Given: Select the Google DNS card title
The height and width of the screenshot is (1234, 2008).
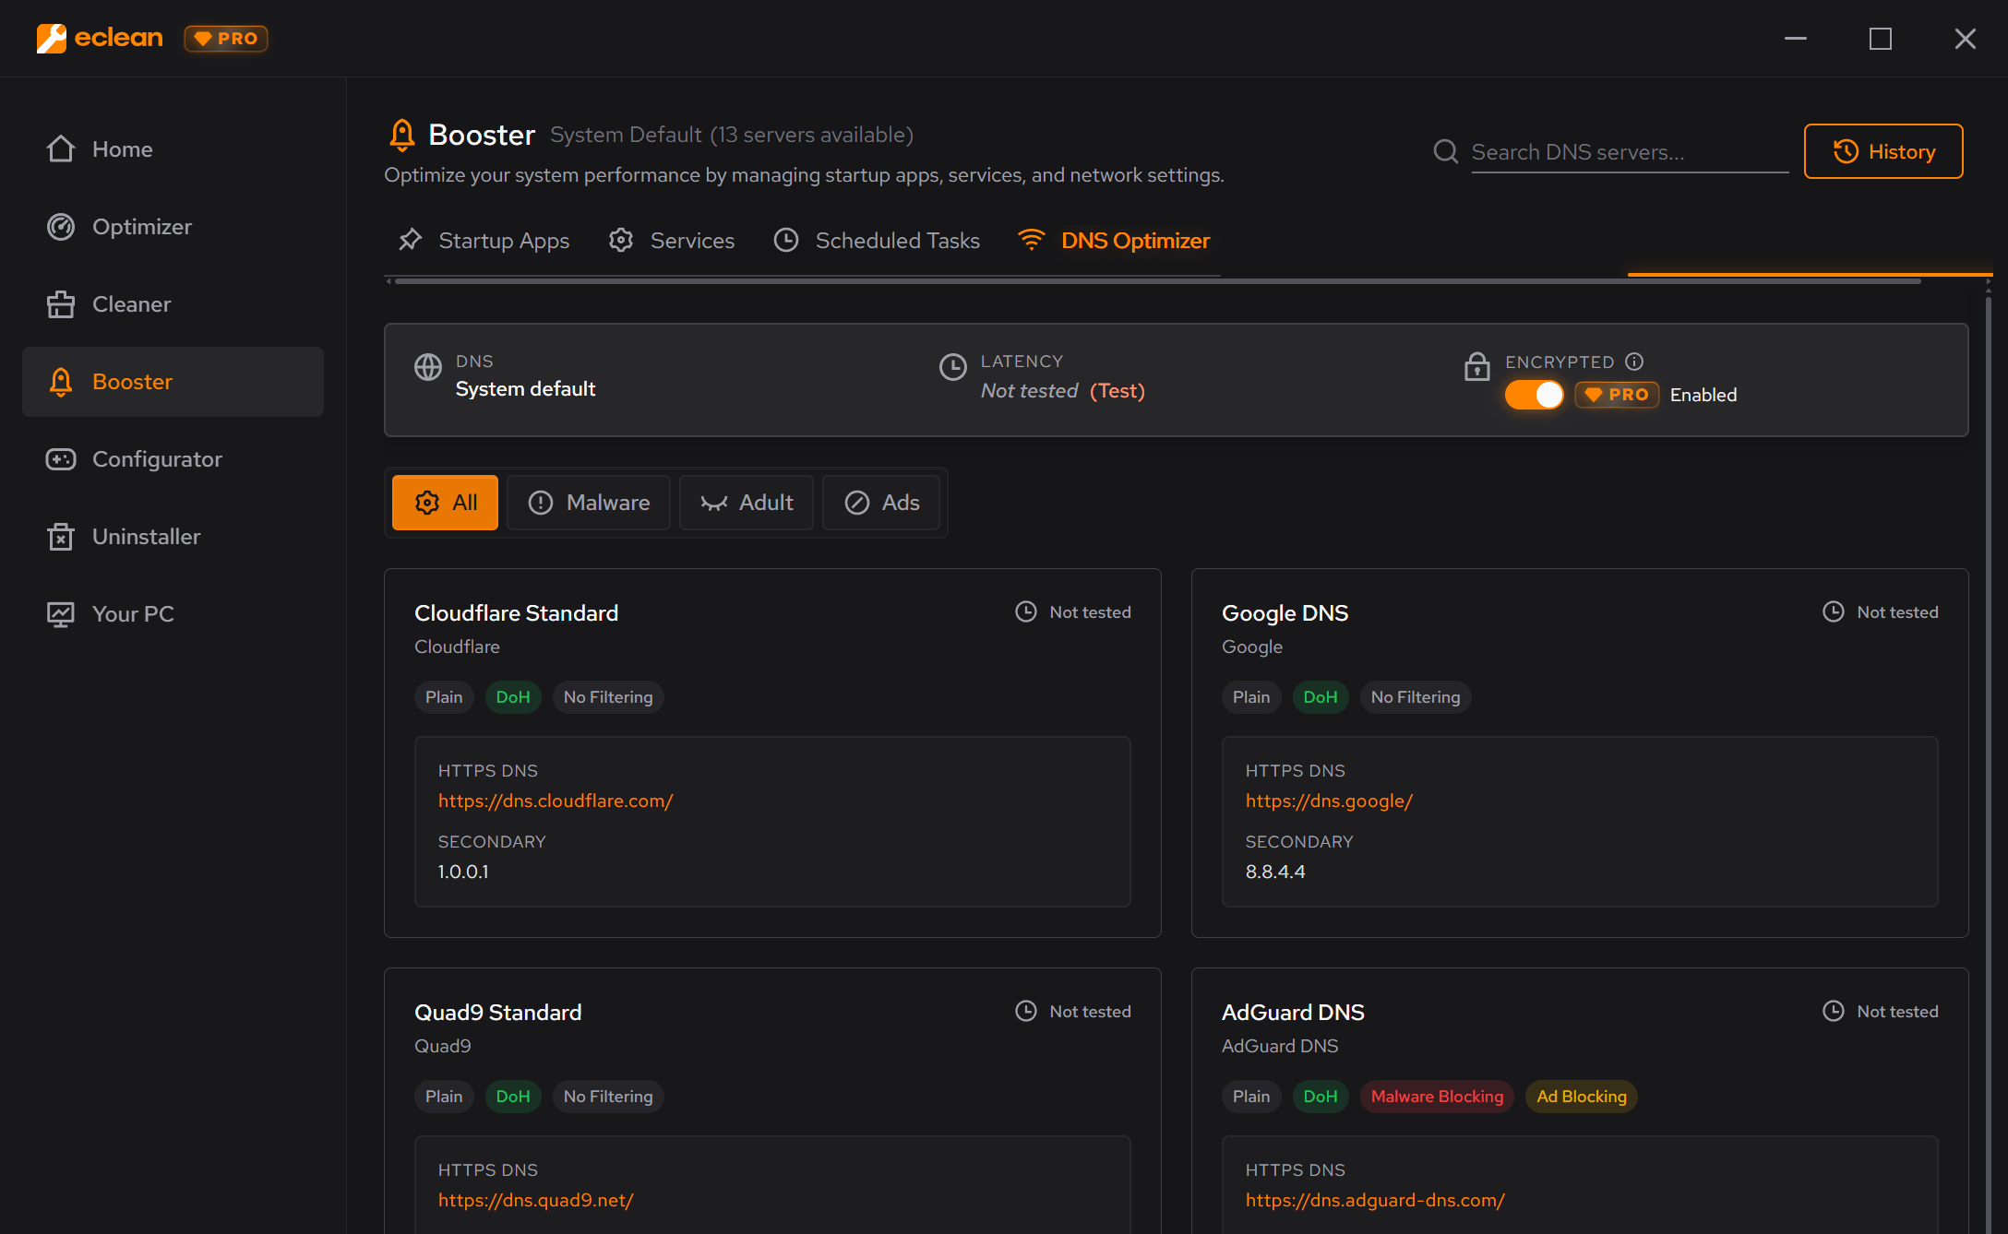Looking at the screenshot, I should point(1285,613).
